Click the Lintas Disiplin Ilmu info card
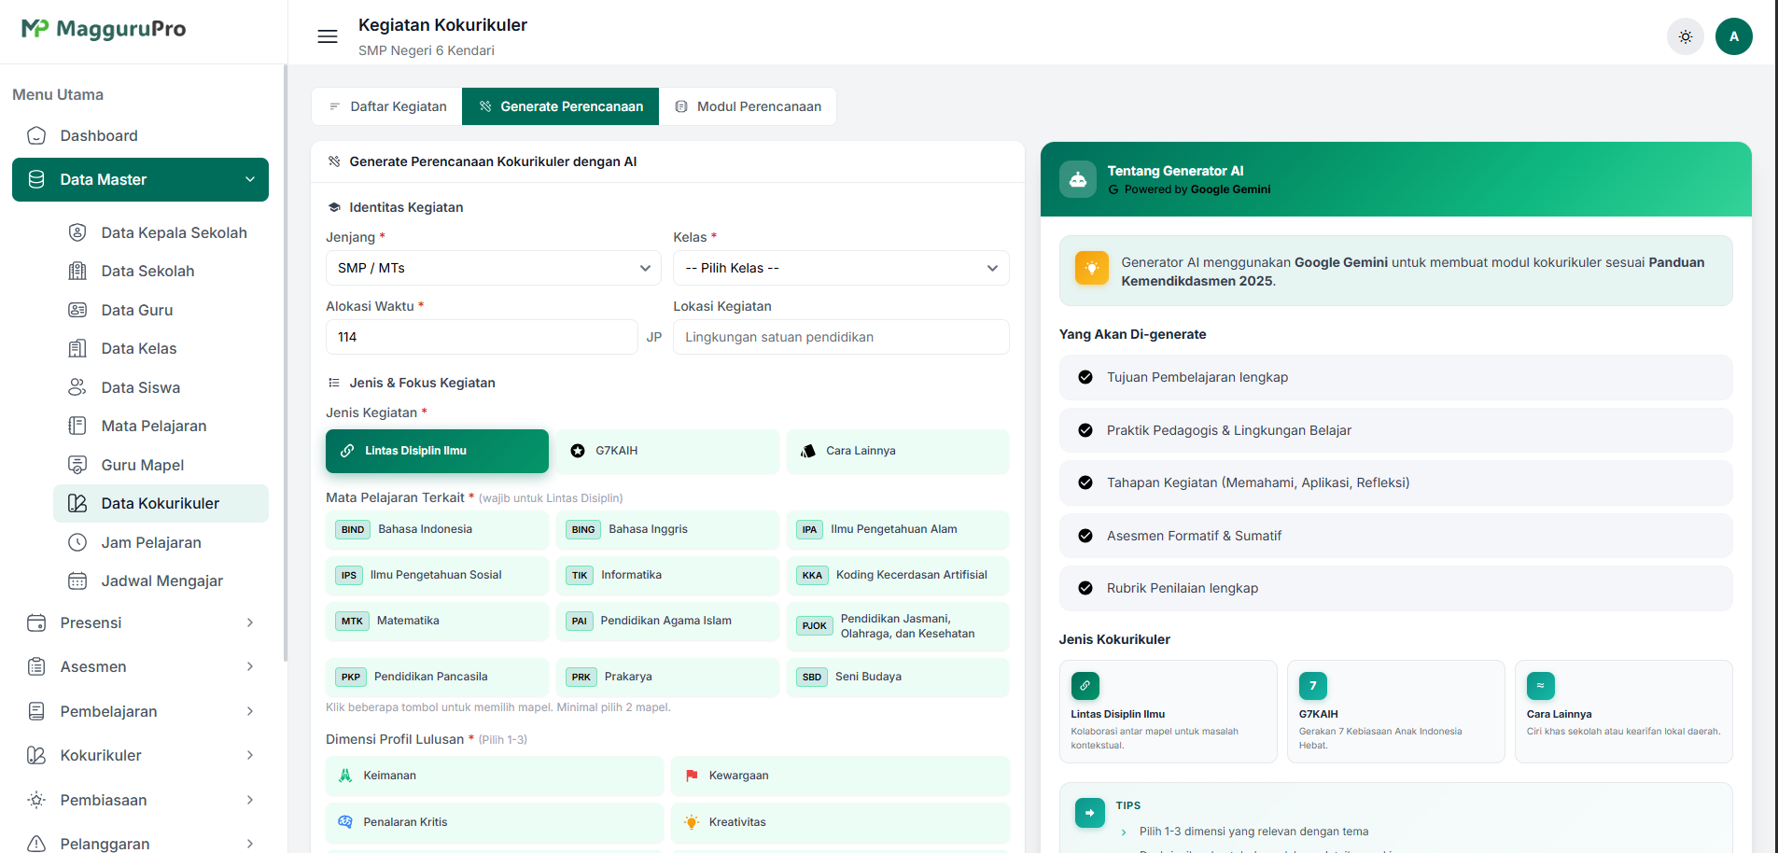The image size is (1778, 853). pyautogui.click(x=1168, y=711)
